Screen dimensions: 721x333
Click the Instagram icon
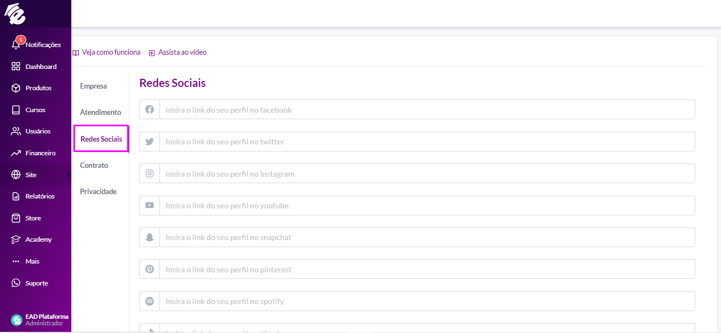tap(150, 173)
